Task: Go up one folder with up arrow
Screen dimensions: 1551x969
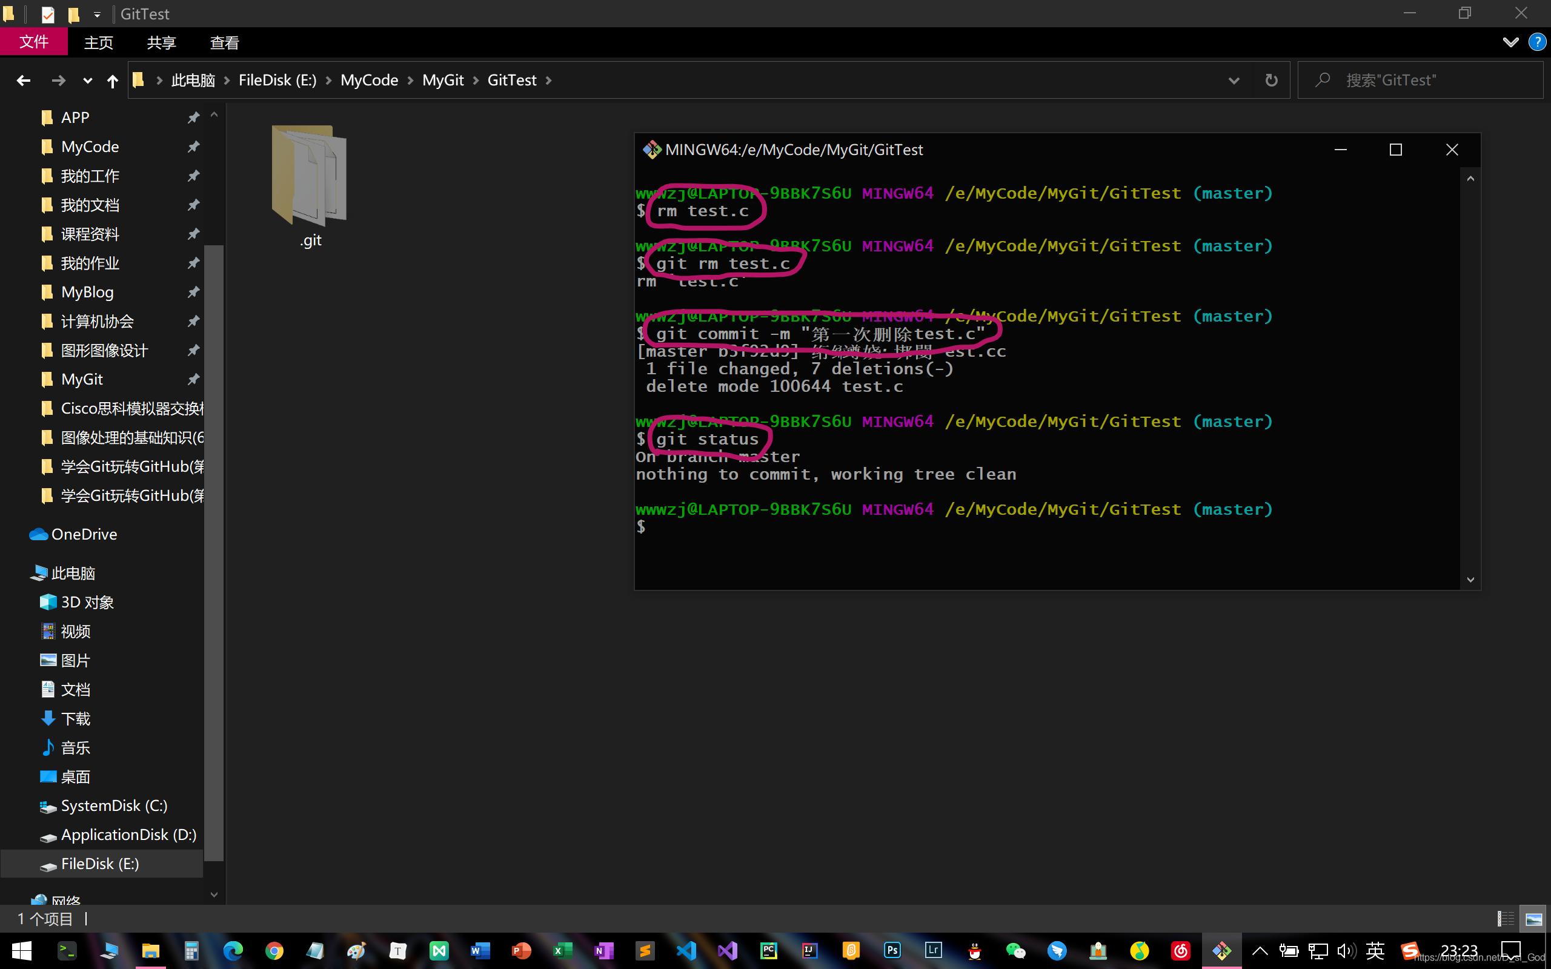Action: (112, 80)
